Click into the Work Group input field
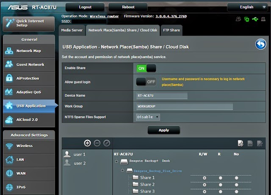Image resolution: width=271 pixels, height=195 pixels. click(185, 106)
